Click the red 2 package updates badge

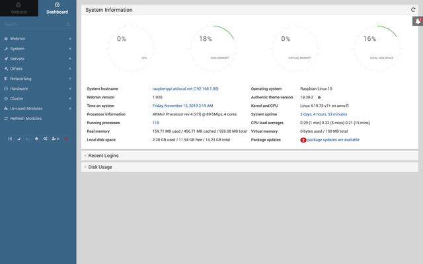(x=303, y=140)
